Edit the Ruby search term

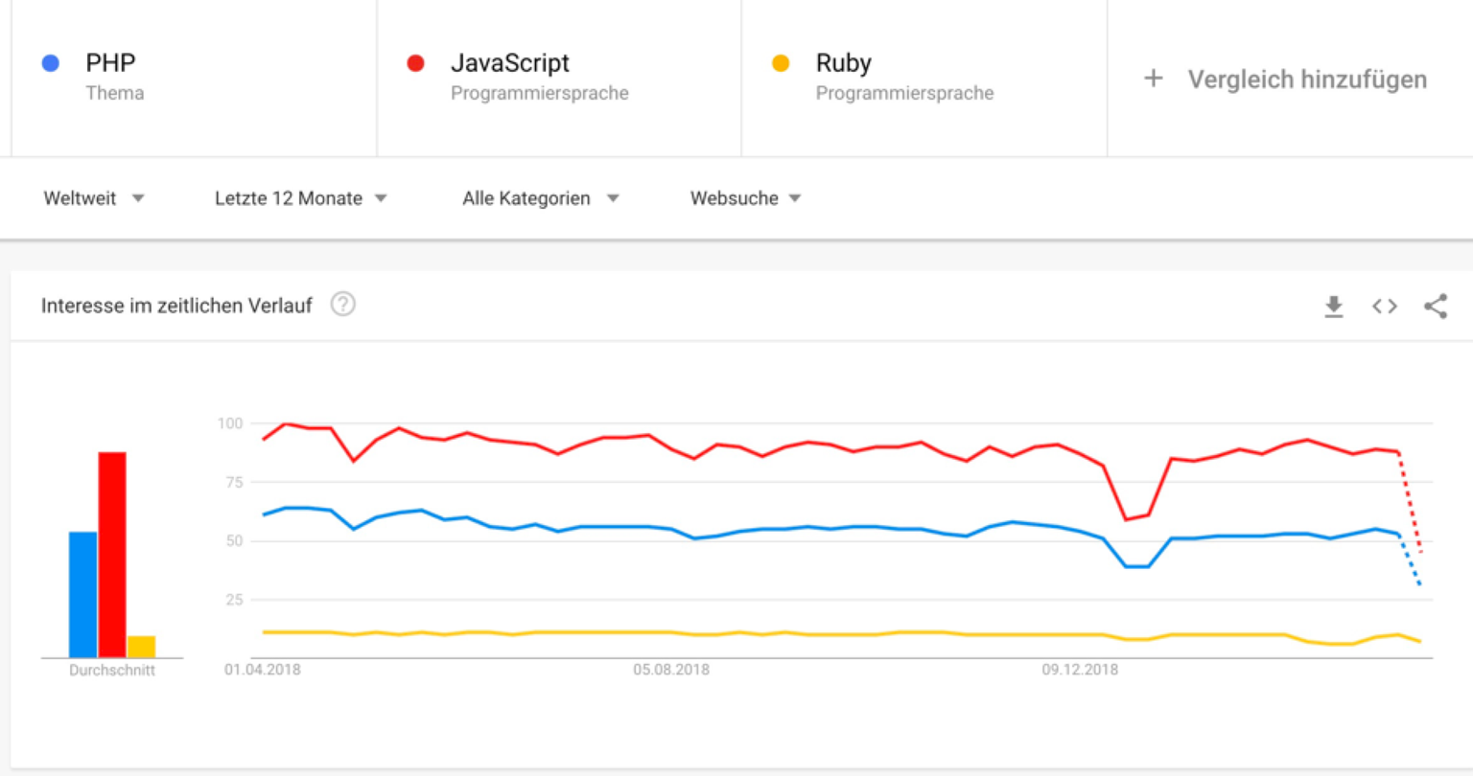click(844, 63)
